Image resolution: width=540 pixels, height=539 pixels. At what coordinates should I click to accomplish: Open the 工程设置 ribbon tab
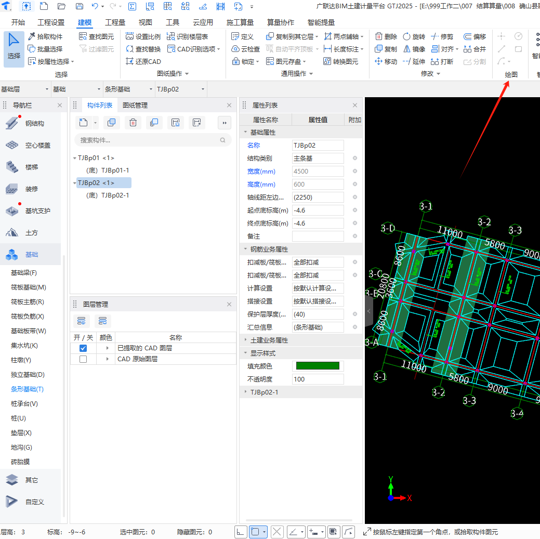pyautogui.click(x=51, y=22)
